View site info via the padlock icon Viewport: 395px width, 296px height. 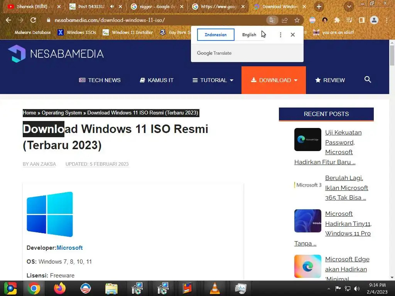[49, 20]
